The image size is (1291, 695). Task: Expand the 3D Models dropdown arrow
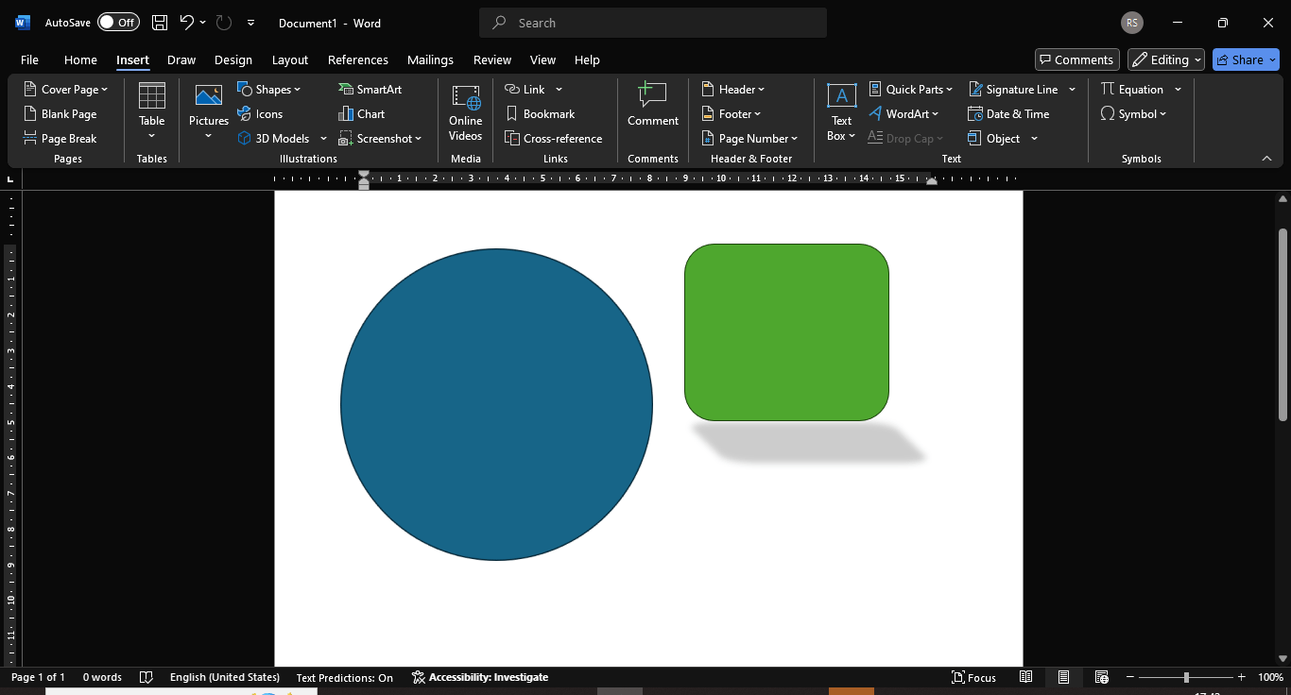coord(323,139)
